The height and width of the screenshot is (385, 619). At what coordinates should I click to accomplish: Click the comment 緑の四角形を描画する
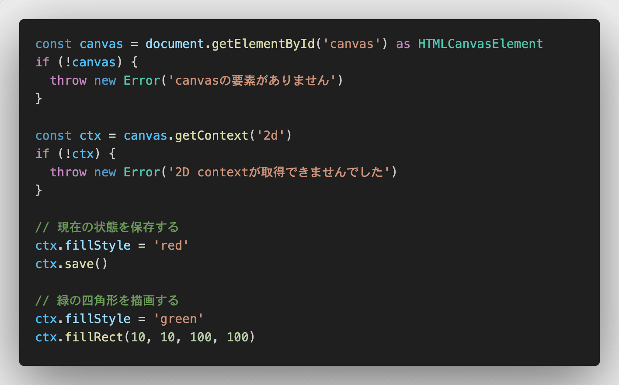pyautogui.click(x=107, y=300)
